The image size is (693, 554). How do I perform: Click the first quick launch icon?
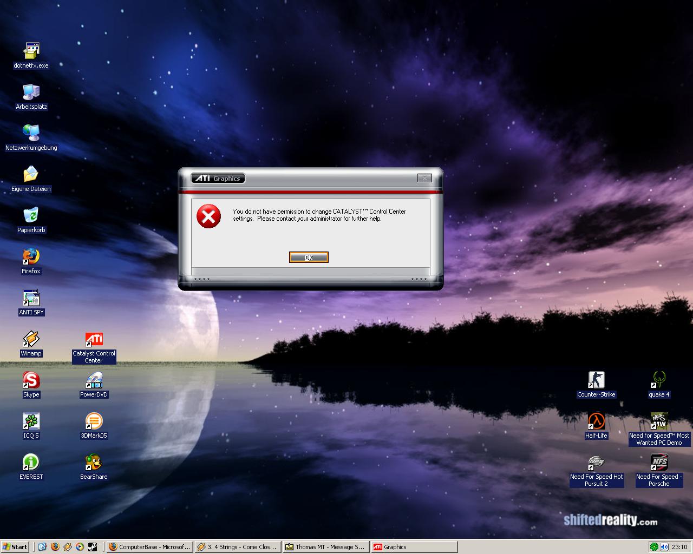coord(42,547)
